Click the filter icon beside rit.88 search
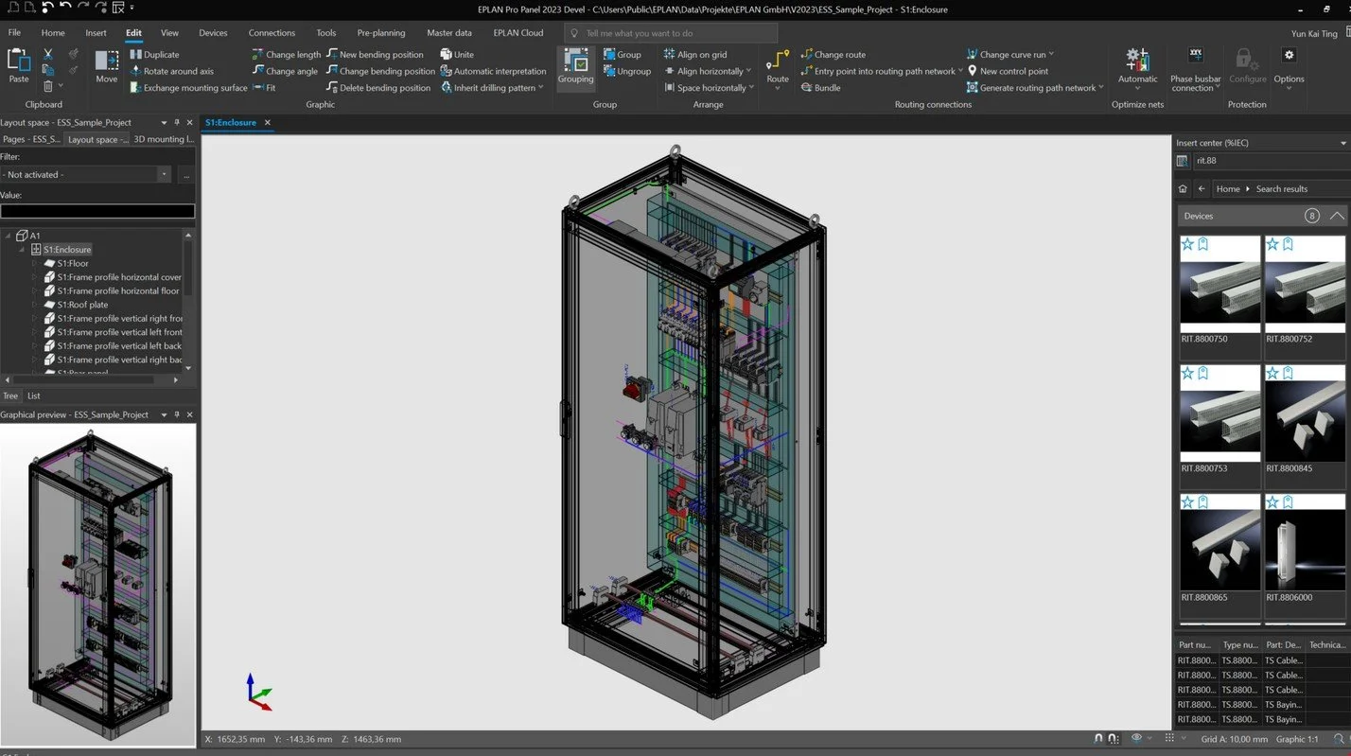Viewport: 1351px width, 756px height. point(1182,161)
